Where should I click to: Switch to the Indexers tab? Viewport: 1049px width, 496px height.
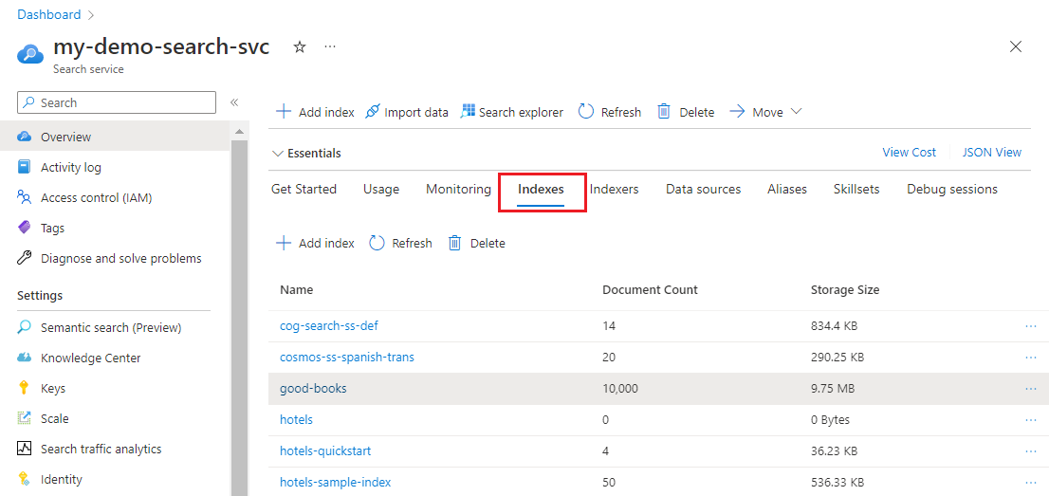click(614, 189)
